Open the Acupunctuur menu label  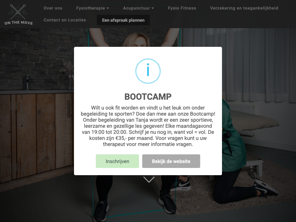[x=136, y=8]
